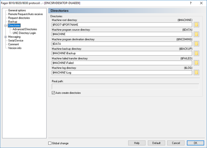This screenshot has height=148, width=207.
Task: Click the 'Machine log directory:' label
Action: click(x=64, y=68)
